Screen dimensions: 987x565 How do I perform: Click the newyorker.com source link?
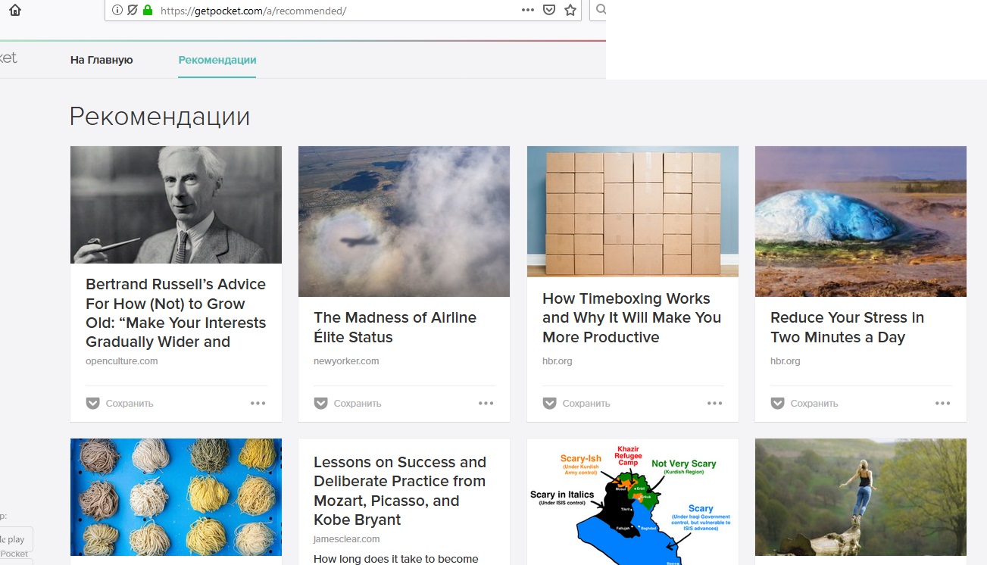click(x=346, y=361)
